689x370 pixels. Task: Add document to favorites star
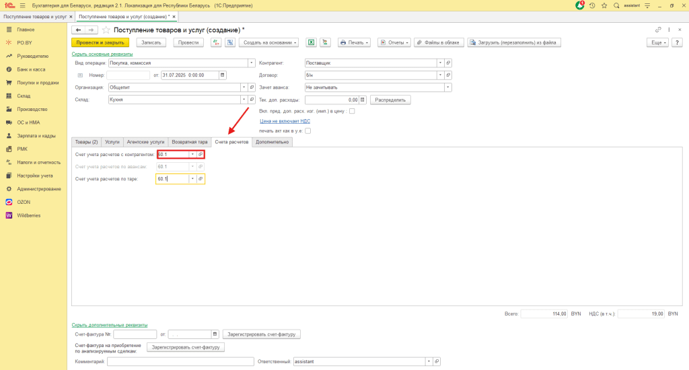pyautogui.click(x=106, y=30)
